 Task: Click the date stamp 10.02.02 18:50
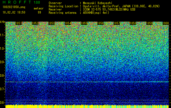coord(14,12)
